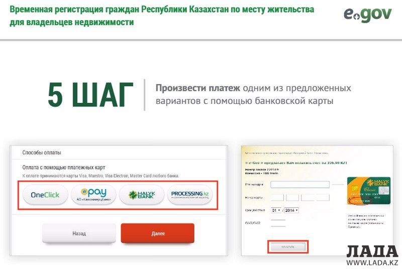Click the CVV2/CVC2 security code field
The height and width of the screenshot is (269, 402).
pyautogui.click(x=278, y=223)
